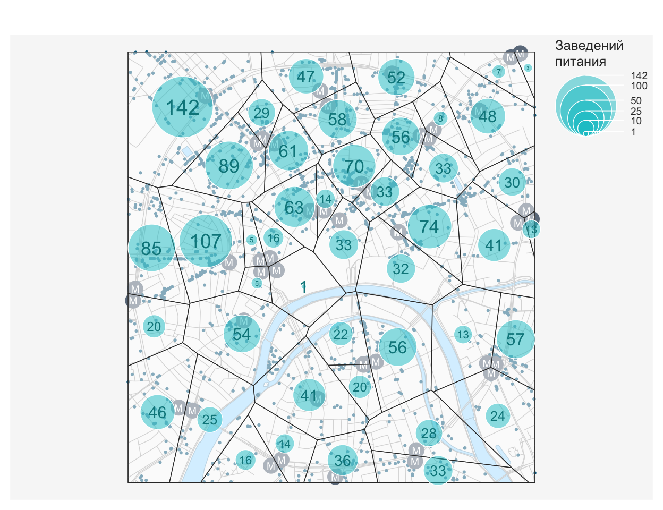The width and height of the screenshot is (663, 510).
Task: Click the legend label 100
Action: [x=639, y=86]
